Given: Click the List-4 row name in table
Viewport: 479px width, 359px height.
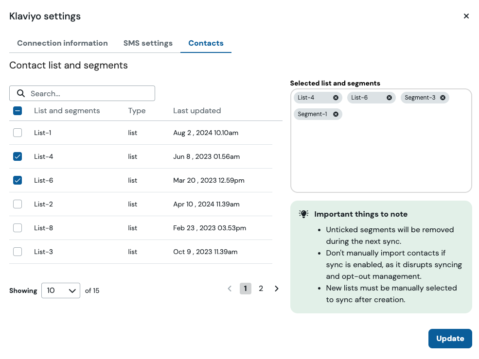Looking at the screenshot, I should (44, 156).
